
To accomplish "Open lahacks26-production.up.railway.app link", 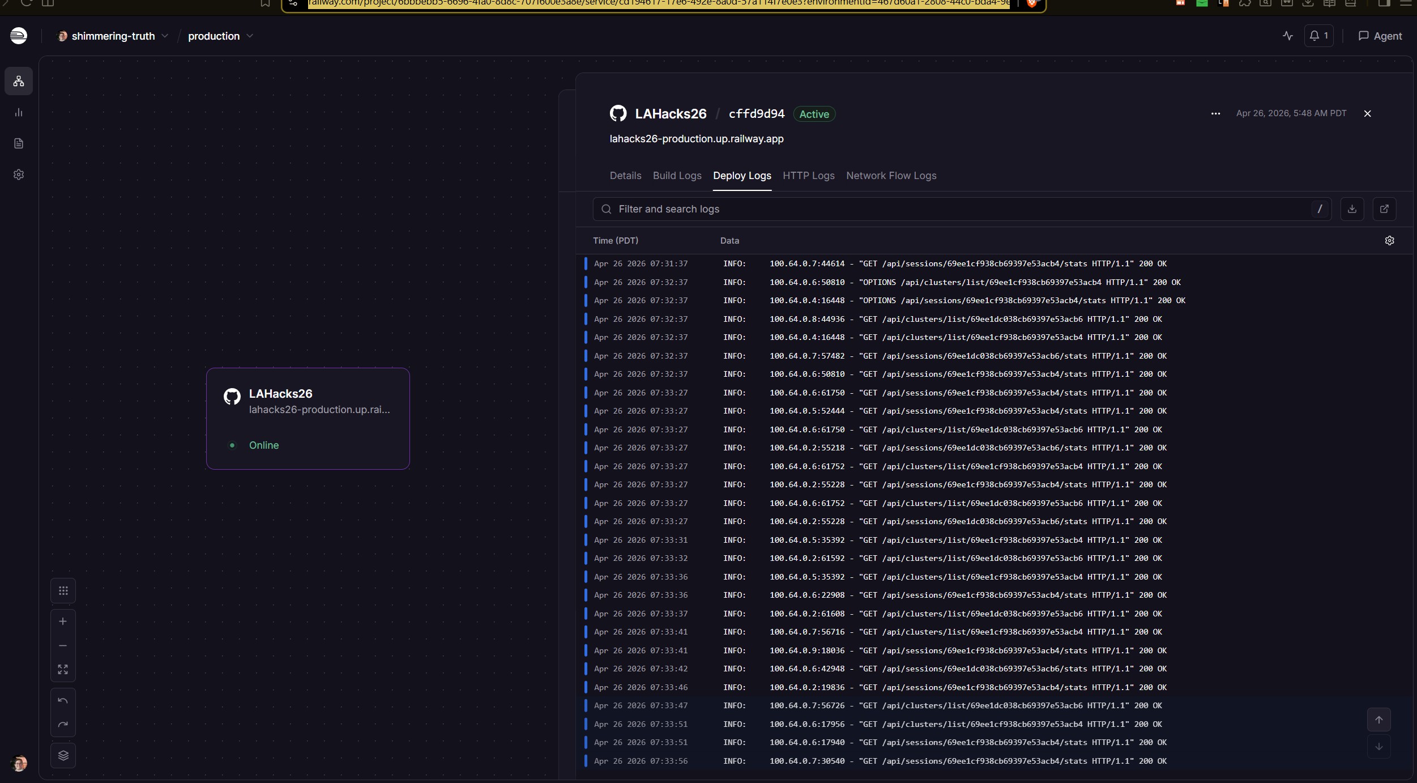I will click(696, 139).
